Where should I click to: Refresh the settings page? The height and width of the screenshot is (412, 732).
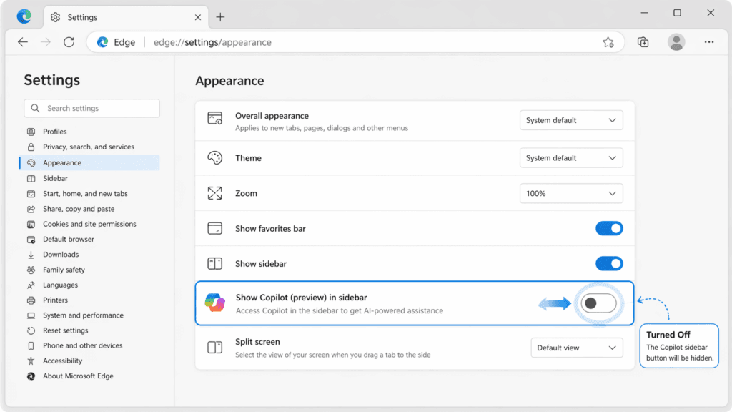pyautogui.click(x=69, y=42)
